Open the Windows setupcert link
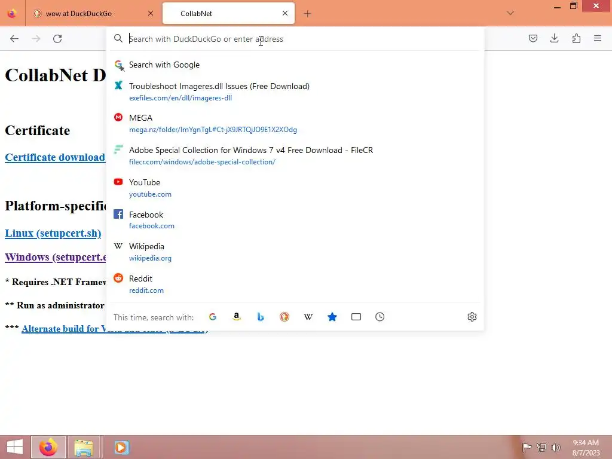Screen dimensions: 612x459 point(56,257)
